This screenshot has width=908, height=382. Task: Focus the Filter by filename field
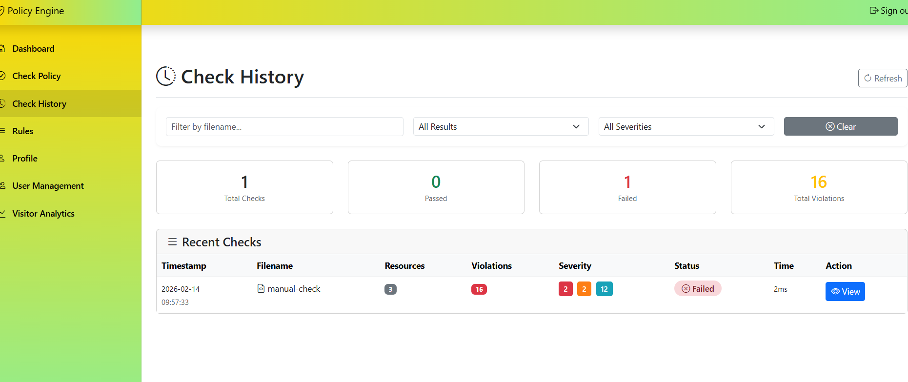point(284,127)
